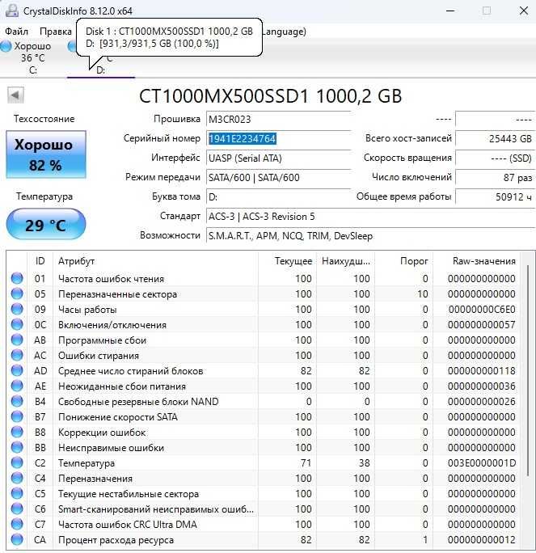
Task: Click the interface field UASP (Serial ATA)
Action: 278,158
